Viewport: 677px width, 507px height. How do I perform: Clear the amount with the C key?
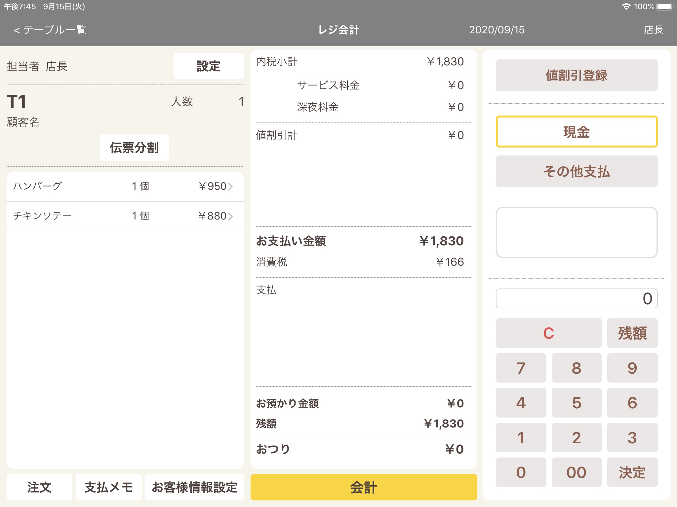[x=549, y=333]
